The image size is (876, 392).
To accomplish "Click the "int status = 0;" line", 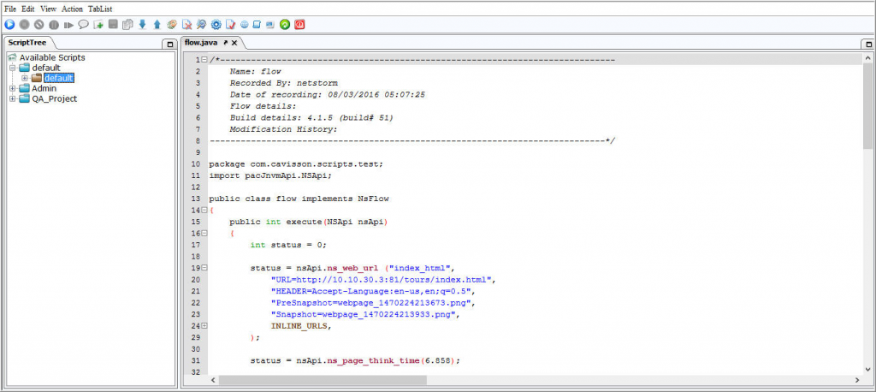I will click(288, 245).
